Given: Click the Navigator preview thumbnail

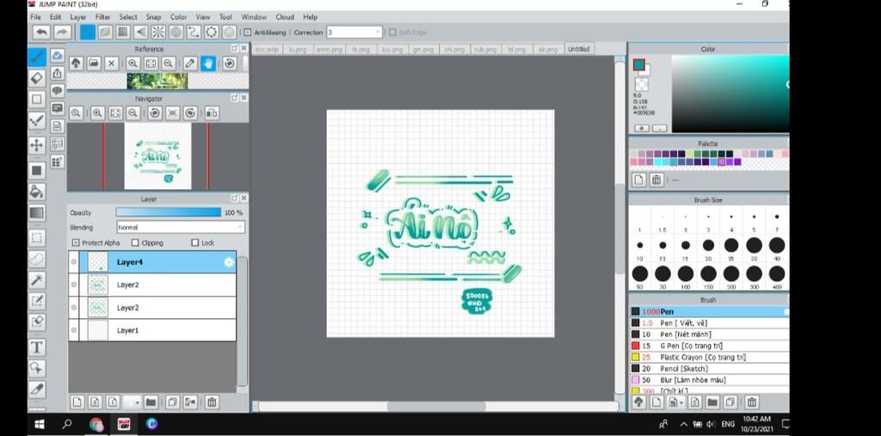Looking at the screenshot, I should tap(158, 157).
